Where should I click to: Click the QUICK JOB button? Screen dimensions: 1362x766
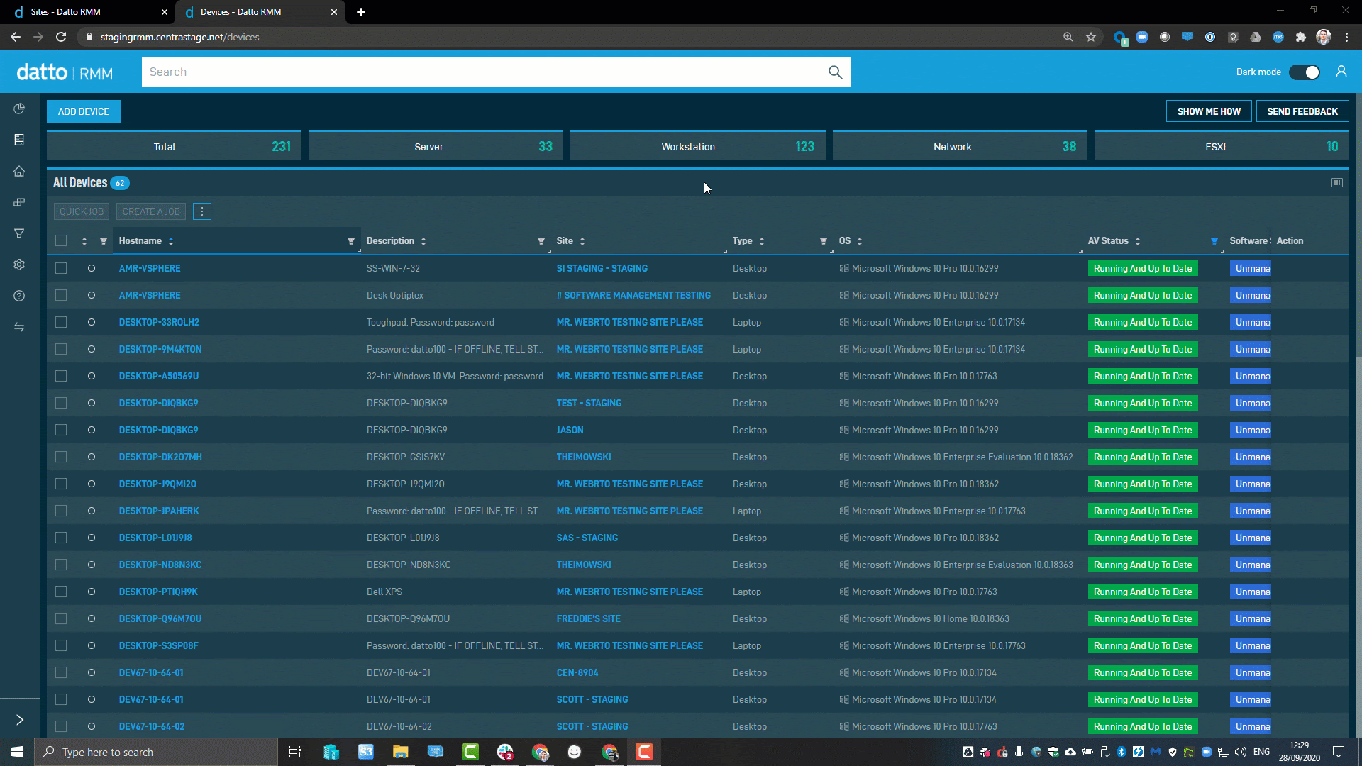[82, 211]
